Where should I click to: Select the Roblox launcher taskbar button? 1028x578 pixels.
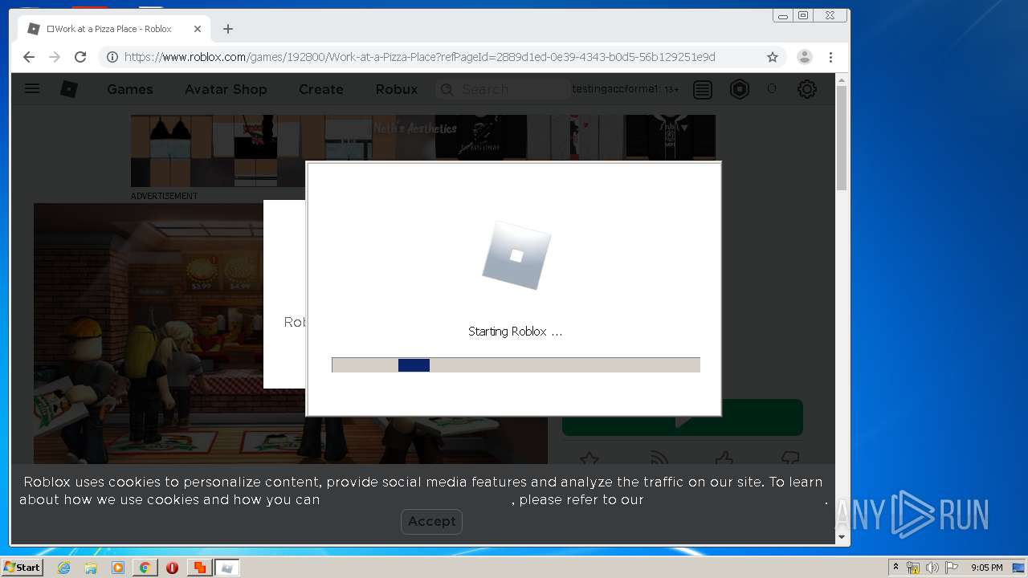click(x=227, y=568)
